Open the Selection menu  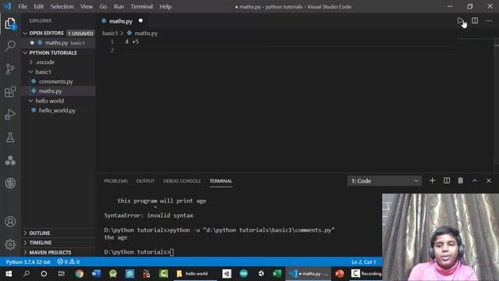click(62, 6)
